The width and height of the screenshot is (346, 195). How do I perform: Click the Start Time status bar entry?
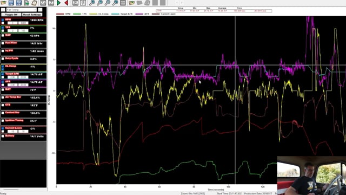pos(229,194)
